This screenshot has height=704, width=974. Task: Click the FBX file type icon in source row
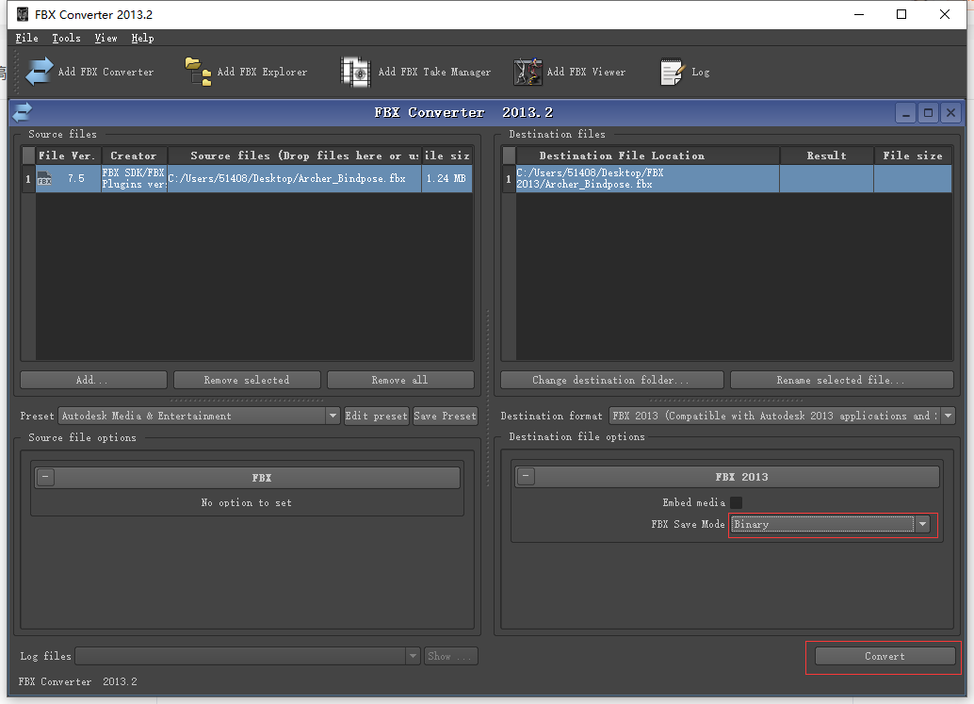pos(44,178)
